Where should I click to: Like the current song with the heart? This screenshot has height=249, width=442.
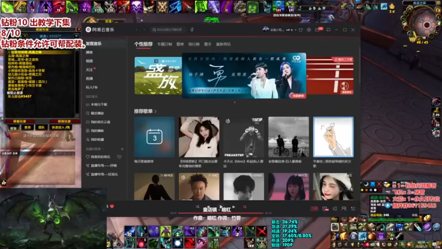[x=112, y=206]
